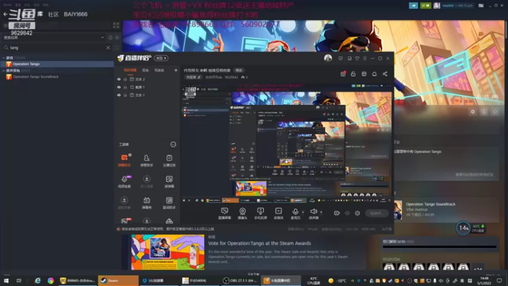Open the 弹幕助手 danmaku assistant tool
508x286 pixels.
point(124,161)
